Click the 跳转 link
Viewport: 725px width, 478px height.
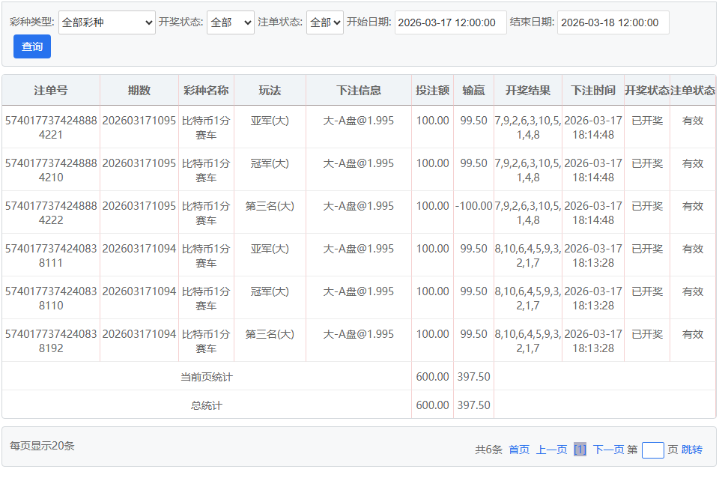[692, 450]
